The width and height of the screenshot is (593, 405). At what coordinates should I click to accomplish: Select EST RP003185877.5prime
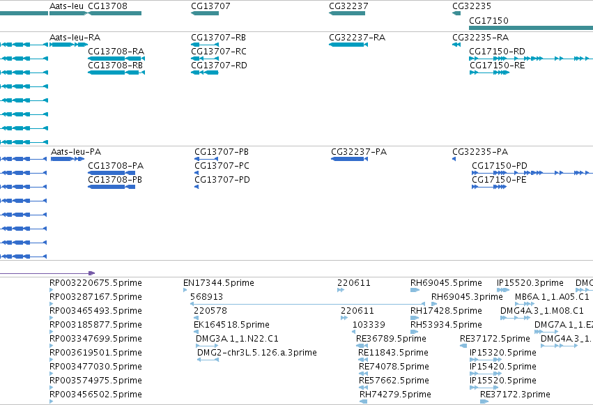click(x=52, y=332)
